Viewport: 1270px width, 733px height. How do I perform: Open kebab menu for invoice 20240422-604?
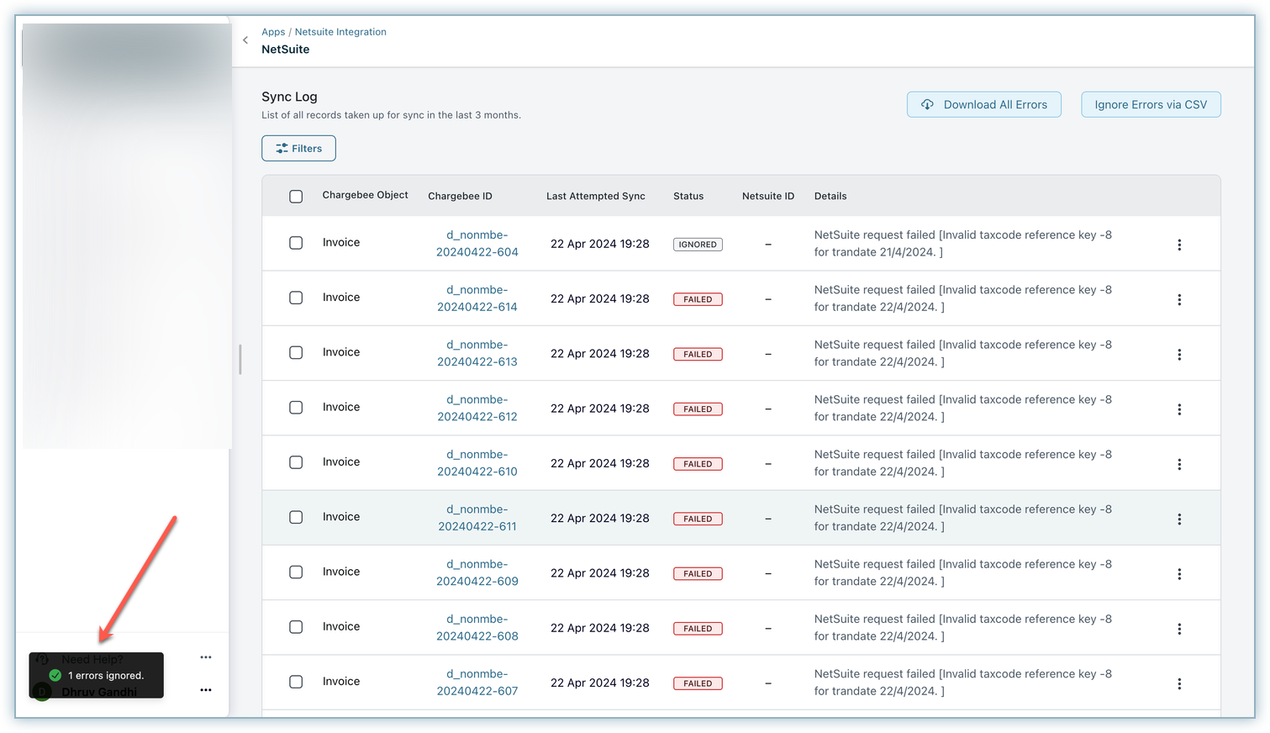tap(1179, 245)
